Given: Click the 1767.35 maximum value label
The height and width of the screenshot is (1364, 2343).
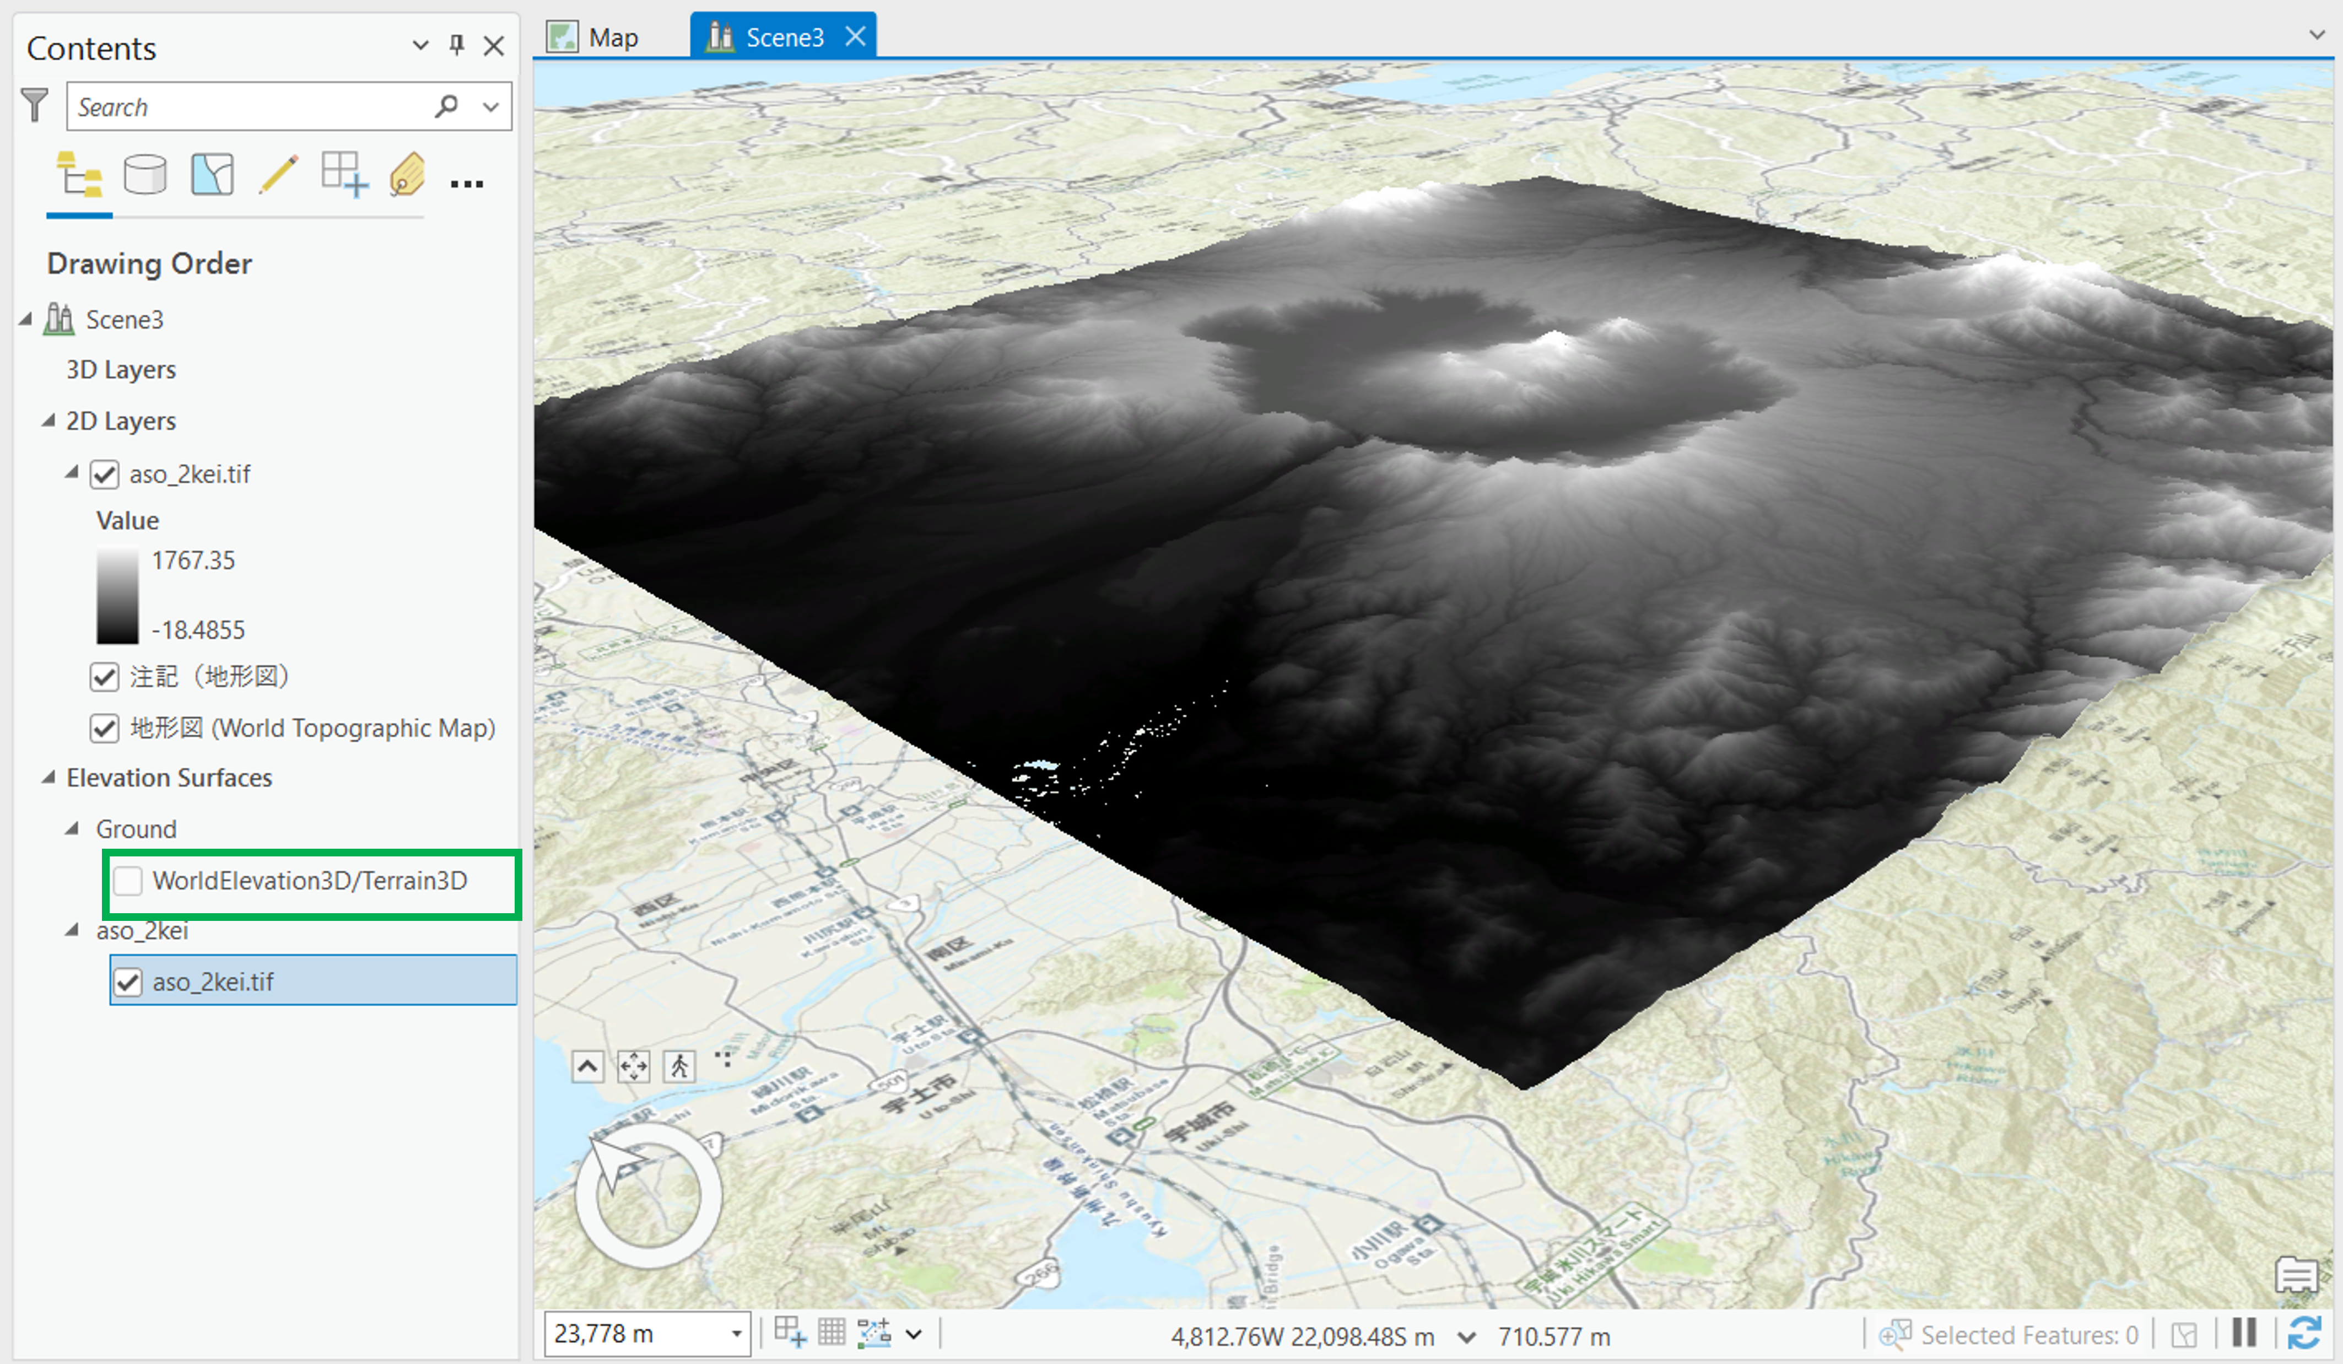Looking at the screenshot, I should [193, 560].
